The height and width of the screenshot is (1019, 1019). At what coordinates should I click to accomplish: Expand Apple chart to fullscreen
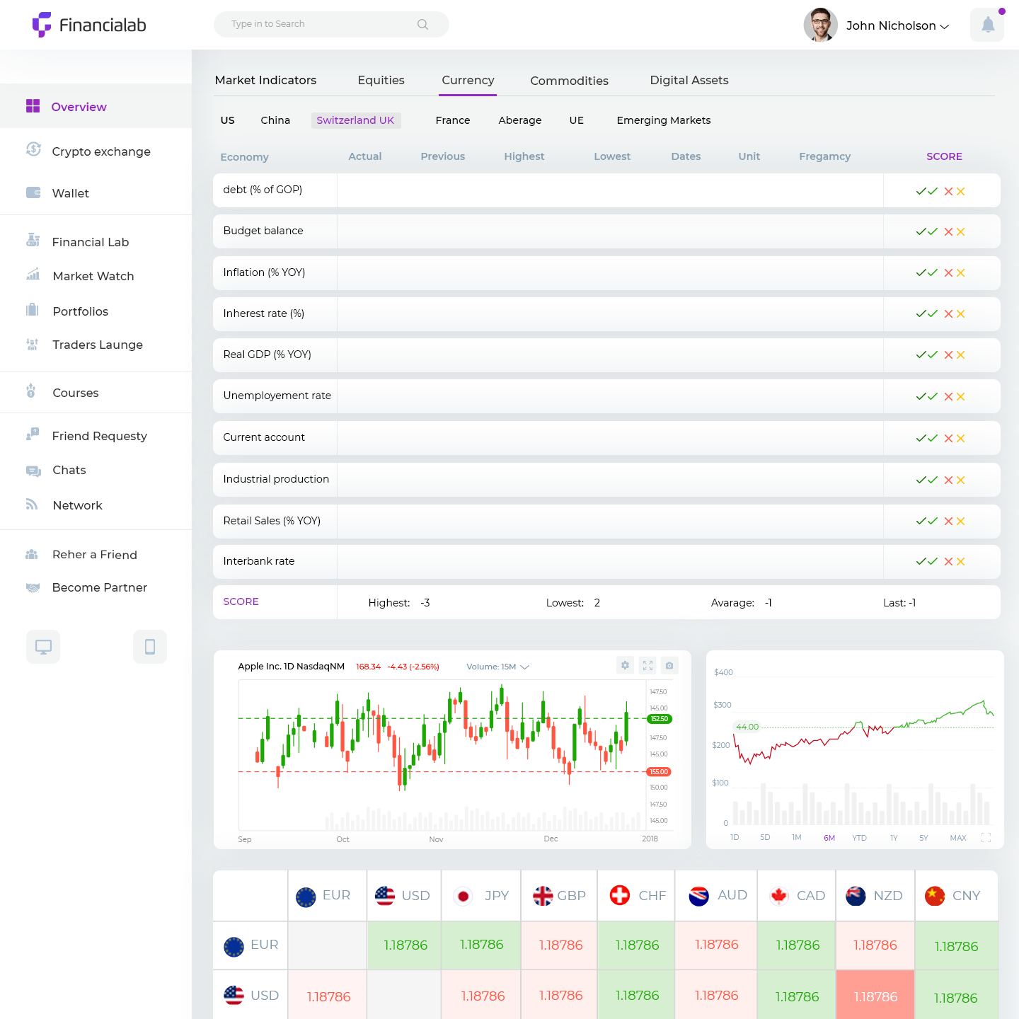[647, 665]
